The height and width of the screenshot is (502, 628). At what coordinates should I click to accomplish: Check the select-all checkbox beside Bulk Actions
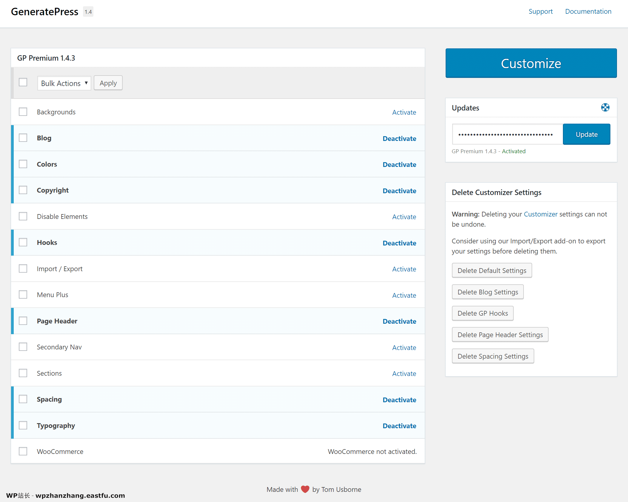point(23,82)
